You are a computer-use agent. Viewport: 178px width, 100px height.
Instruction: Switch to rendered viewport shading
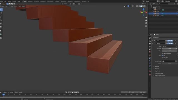(x=145, y=6)
